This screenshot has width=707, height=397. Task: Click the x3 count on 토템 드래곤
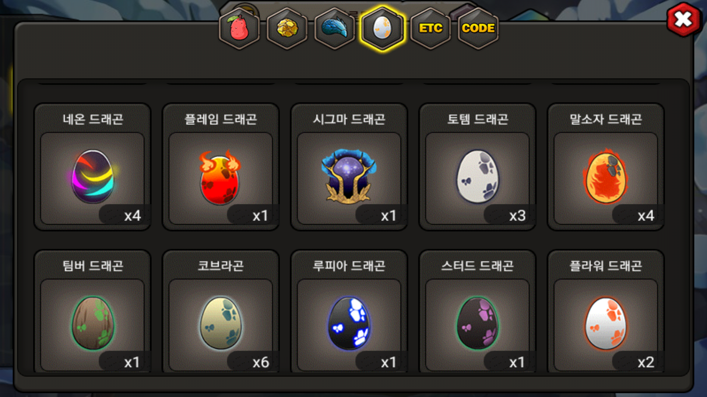coord(517,216)
